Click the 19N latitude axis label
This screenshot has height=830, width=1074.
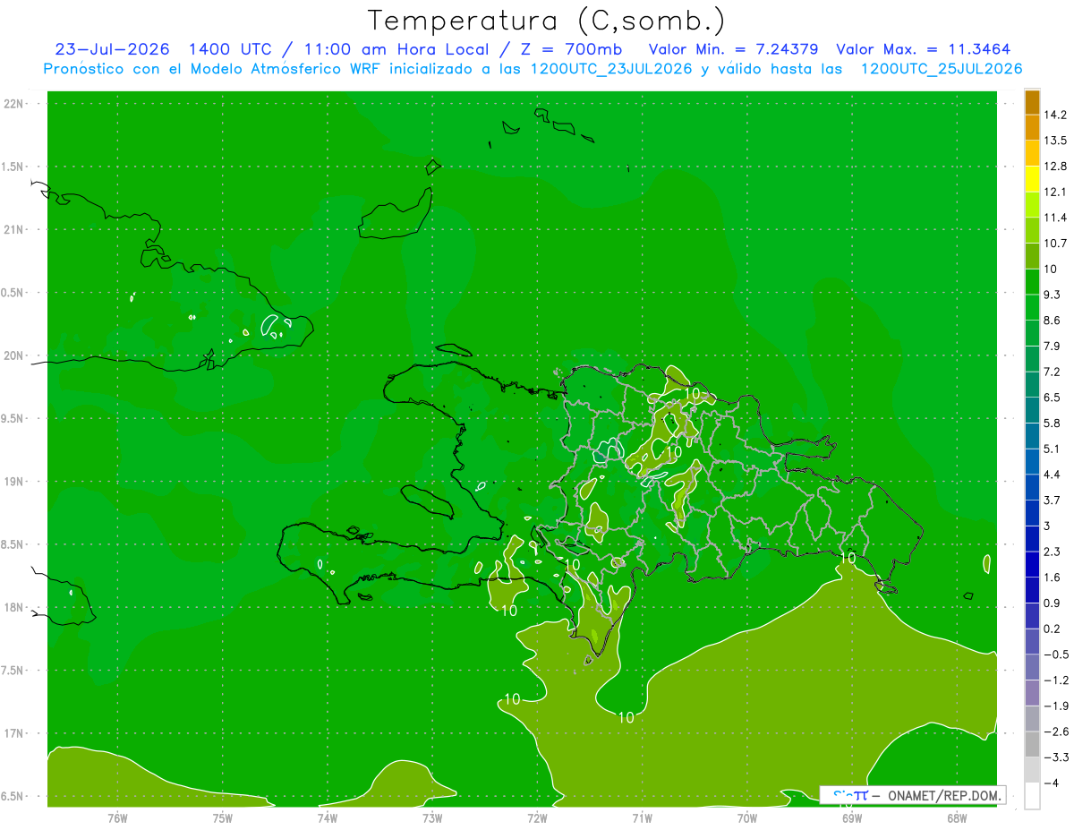point(14,482)
